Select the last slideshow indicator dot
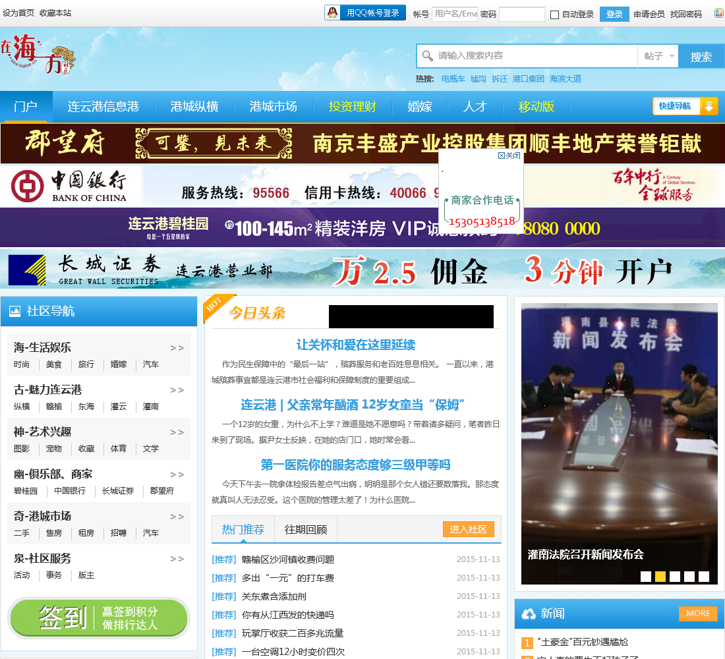The image size is (725, 659). point(704,576)
